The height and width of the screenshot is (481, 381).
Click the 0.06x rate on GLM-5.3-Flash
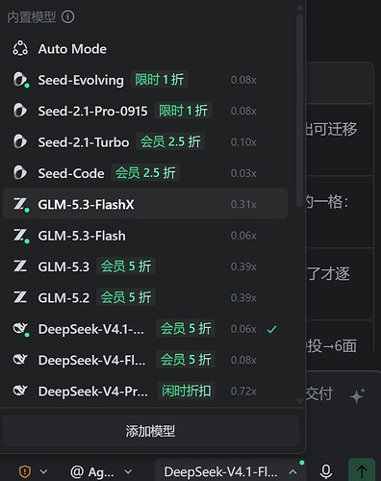tap(243, 236)
